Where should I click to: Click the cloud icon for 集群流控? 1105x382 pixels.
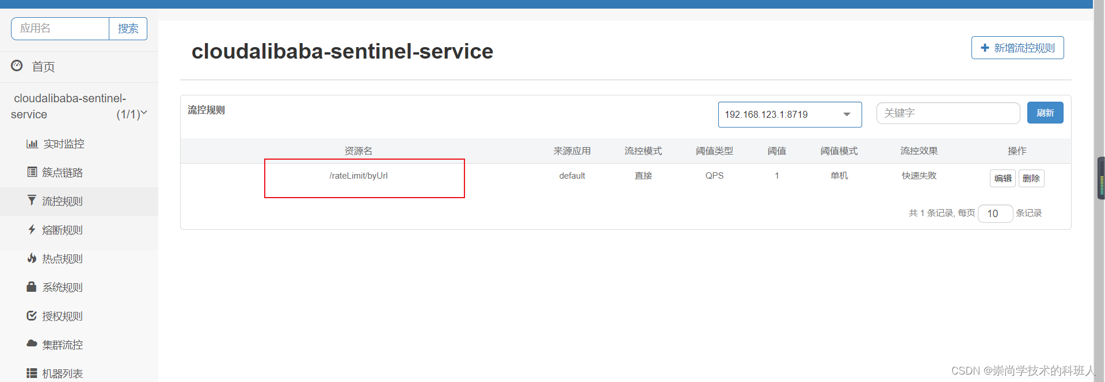(x=32, y=344)
